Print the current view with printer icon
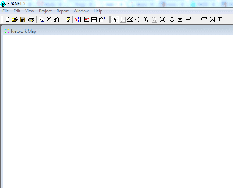Screen dimensions: 233x188 coord(31,19)
